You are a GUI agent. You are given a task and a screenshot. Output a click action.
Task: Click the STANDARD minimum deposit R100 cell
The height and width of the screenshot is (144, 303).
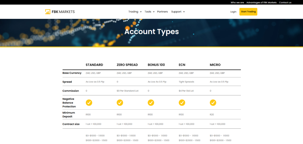point(88,115)
